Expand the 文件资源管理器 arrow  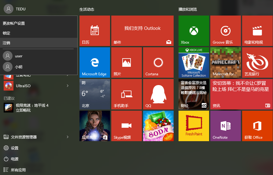coord(68,137)
